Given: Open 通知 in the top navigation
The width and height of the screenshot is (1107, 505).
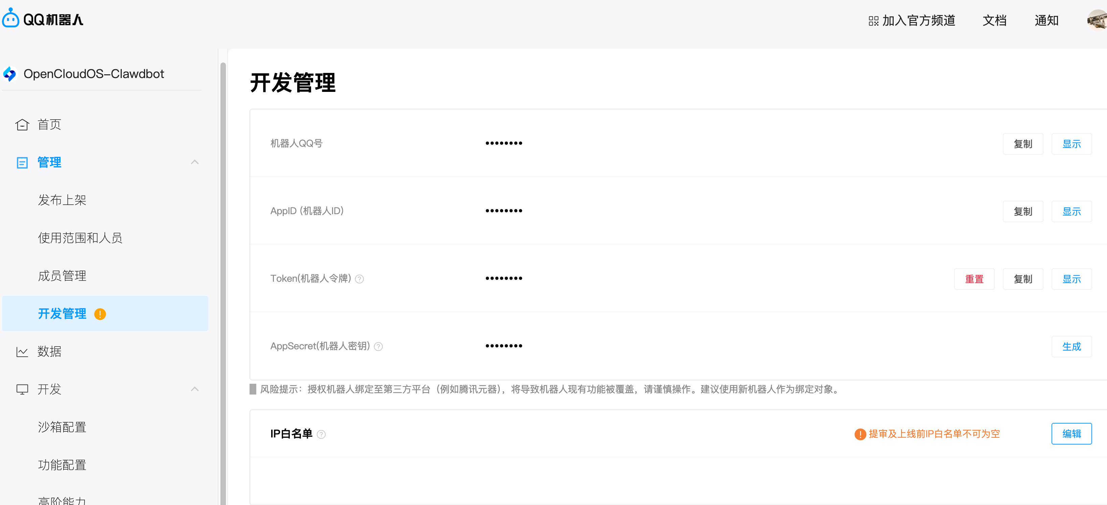Looking at the screenshot, I should (x=1046, y=21).
